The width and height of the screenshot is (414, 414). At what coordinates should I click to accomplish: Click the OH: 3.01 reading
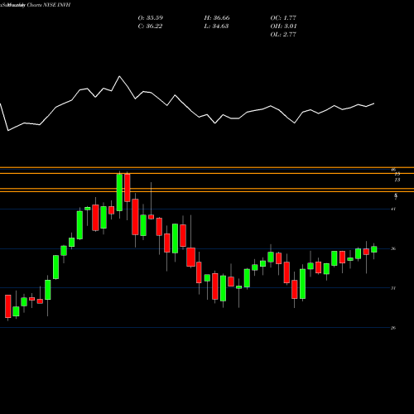coord(283,26)
